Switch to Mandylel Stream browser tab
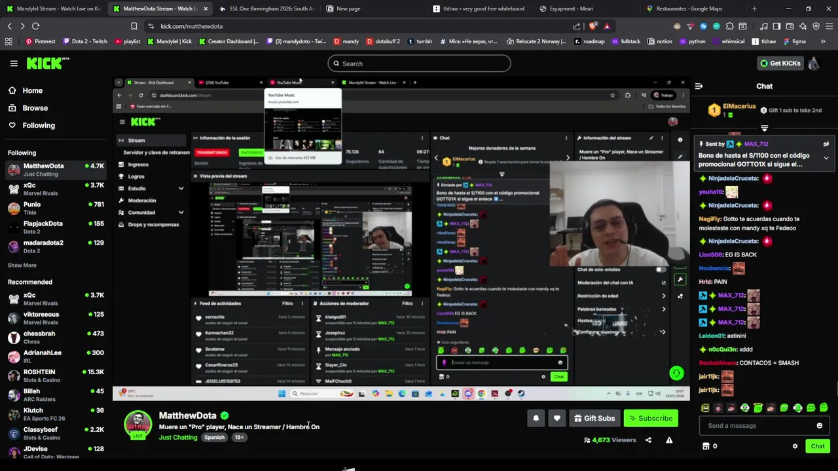 [52, 9]
